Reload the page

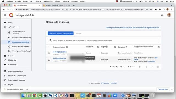(x=12, y=9)
